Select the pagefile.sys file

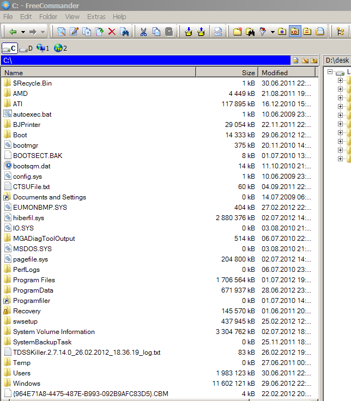point(31,259)
